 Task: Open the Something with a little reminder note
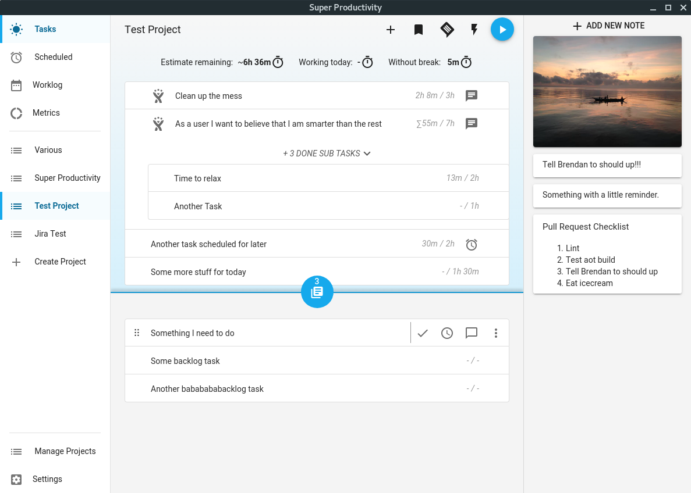point(607,195)
